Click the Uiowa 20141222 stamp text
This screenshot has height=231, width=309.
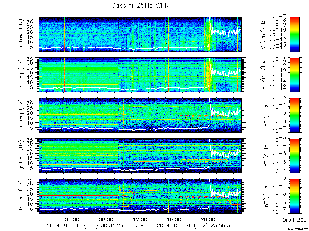click(x=297, y=229)
